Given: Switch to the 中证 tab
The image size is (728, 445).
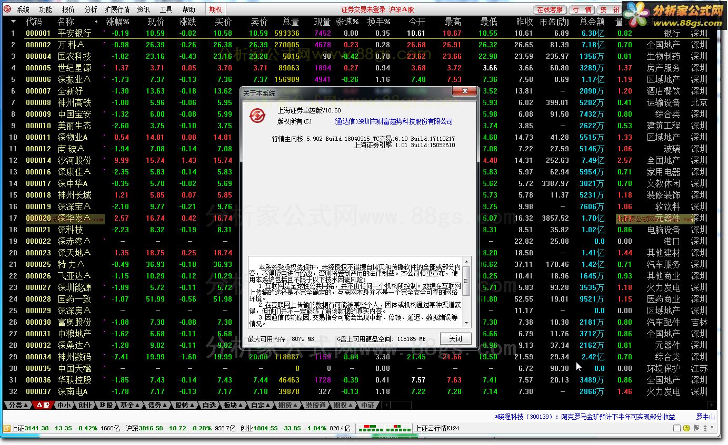Looking at the screenshot, I should [367, 405].
